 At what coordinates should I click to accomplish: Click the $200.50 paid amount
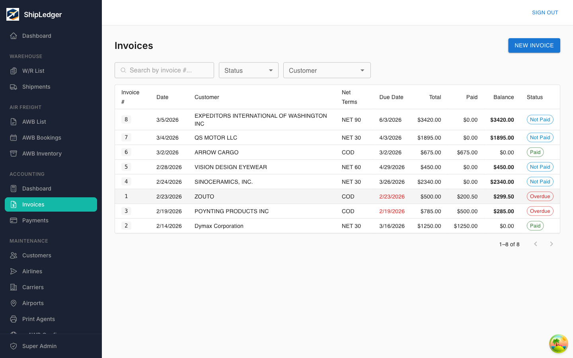[x=467, y=197]
